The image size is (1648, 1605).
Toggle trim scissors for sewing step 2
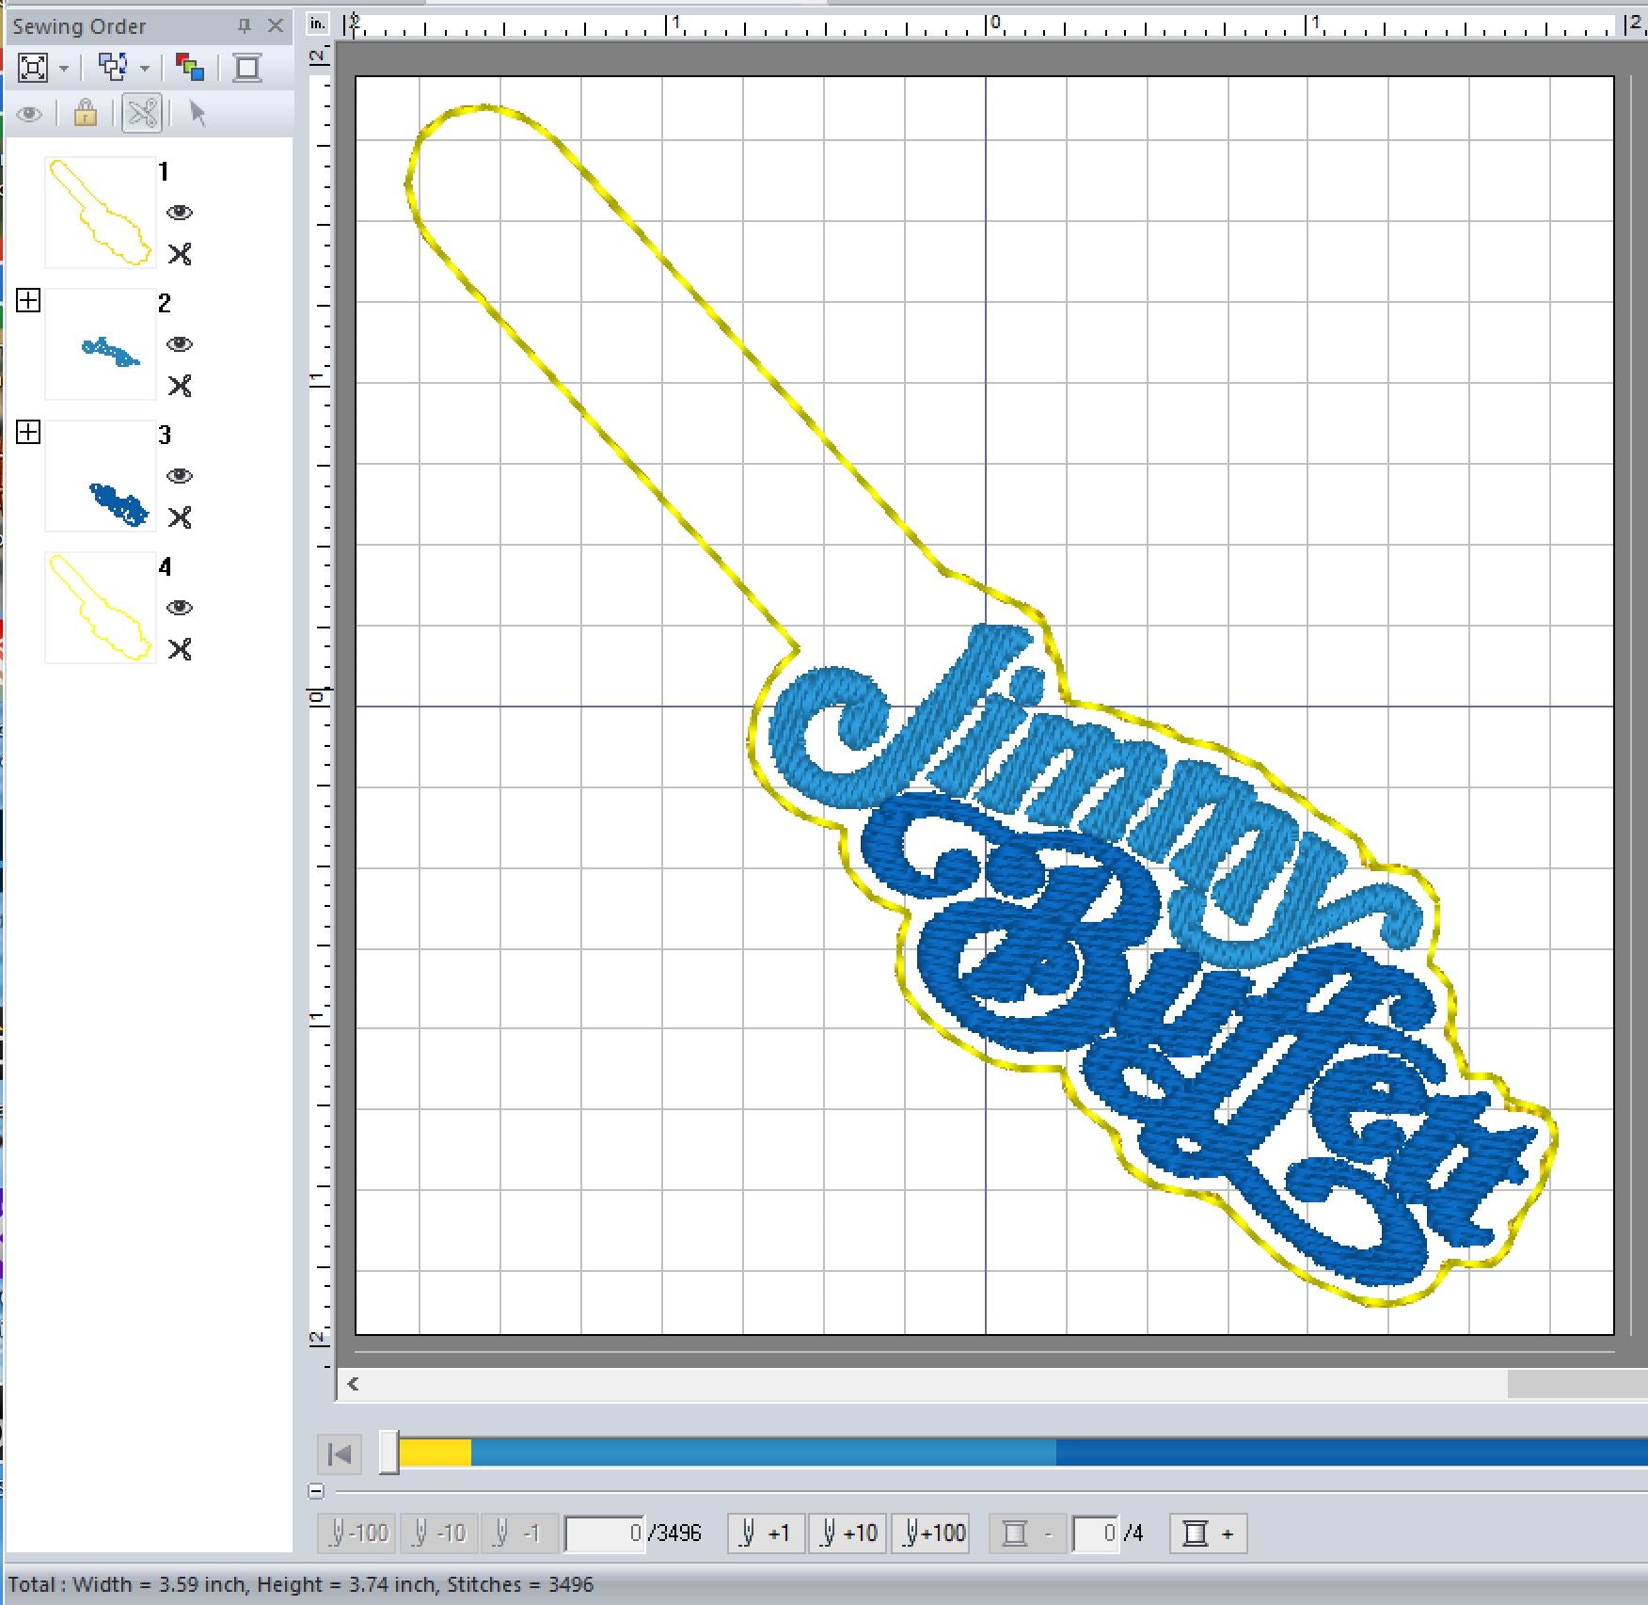click(180, 386)
